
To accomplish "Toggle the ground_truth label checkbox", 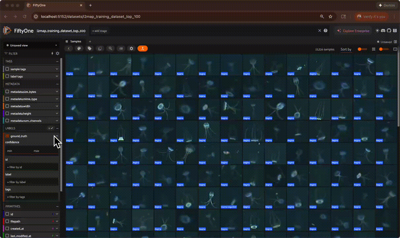I will pyautogui.click(x=7, y=136).
